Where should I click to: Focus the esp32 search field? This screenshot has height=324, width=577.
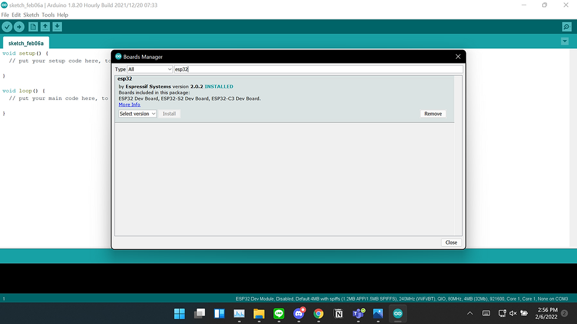(319, 69)
